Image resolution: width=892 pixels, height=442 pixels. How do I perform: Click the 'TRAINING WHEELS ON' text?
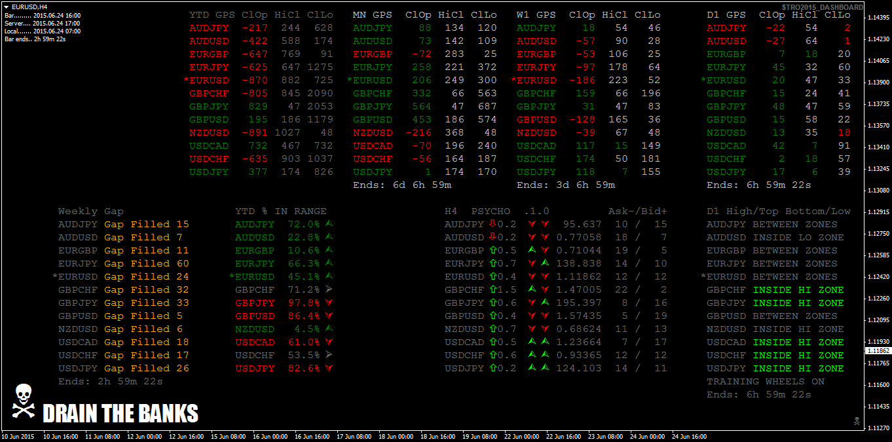pyautogui.click(x=766, y=381)
